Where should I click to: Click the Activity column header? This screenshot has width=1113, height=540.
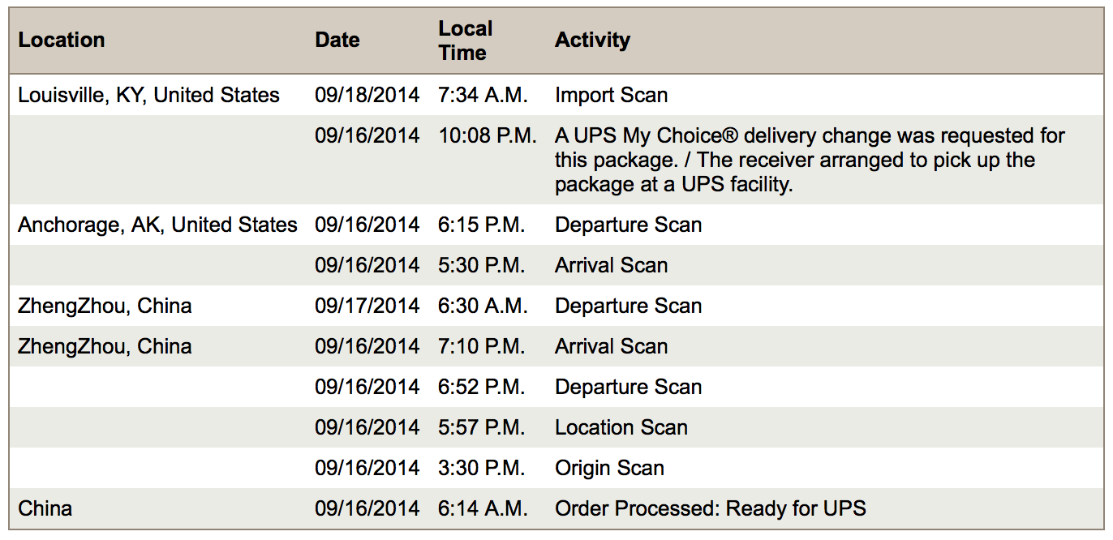[x=592, y=41]
